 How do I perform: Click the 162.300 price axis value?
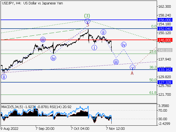click(164, 7)
